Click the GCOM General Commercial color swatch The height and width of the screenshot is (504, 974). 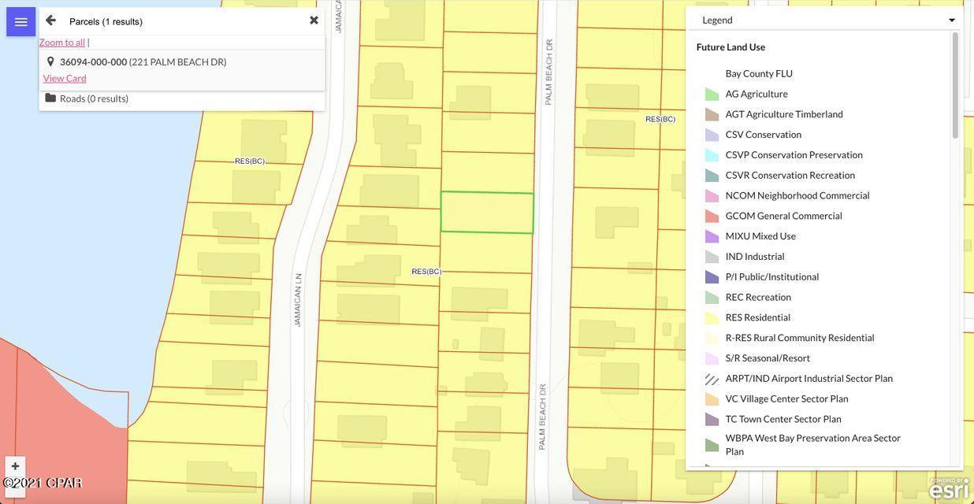click(712, 216)
